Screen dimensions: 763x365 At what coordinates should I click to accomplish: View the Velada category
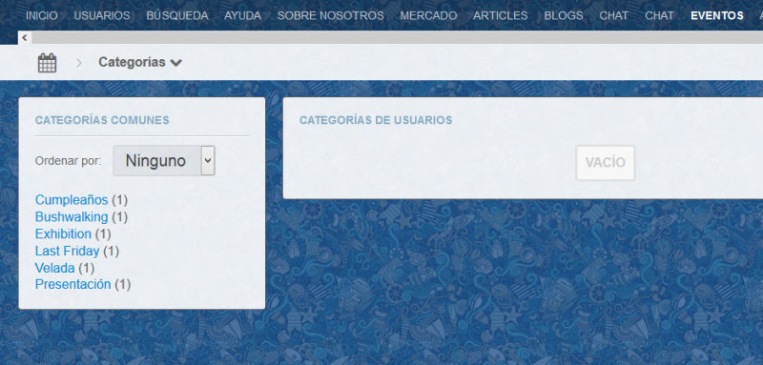click(55, 268)
